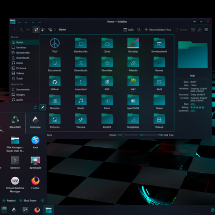Select the "Pax" peace symbol item
The height and width of the screenshot is (215, 215).
(55, 45)
